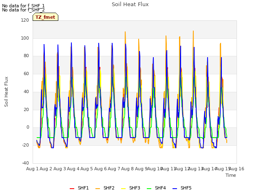The width and height of the screenshot is (261, 196).
Task: Click the 'No data for f_SHF_1' message
Action: click(23, 6)
